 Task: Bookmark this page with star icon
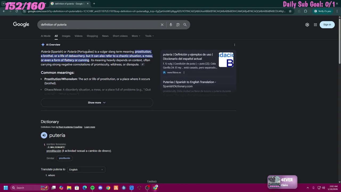(290, 11)
